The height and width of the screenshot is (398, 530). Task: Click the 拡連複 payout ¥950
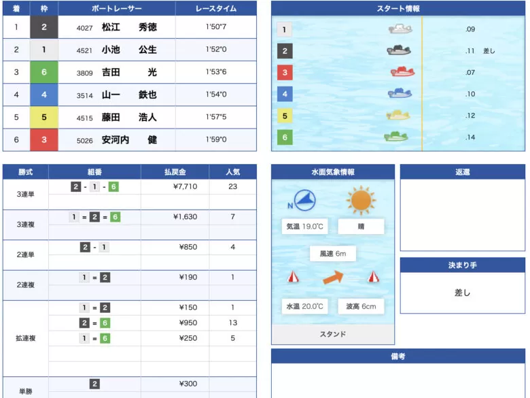point(188,323)
